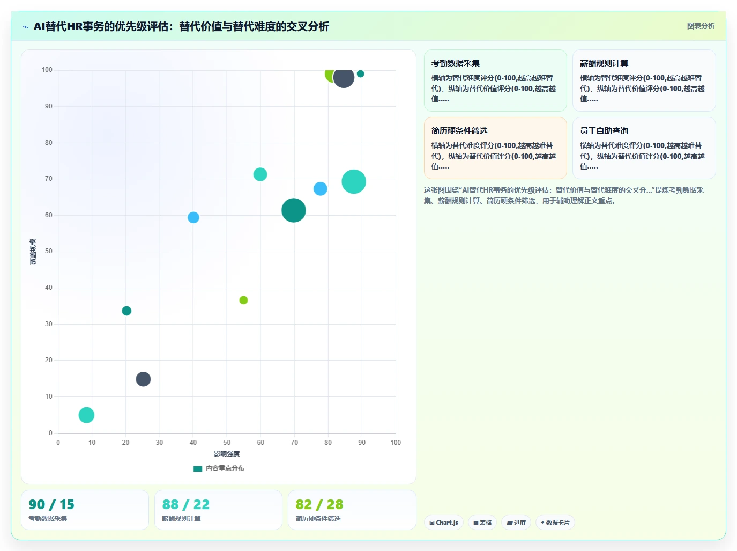This screenshot has width=737, height=551.
Task: Click the lightning icon beside the title
Action: tap(25, 27)
